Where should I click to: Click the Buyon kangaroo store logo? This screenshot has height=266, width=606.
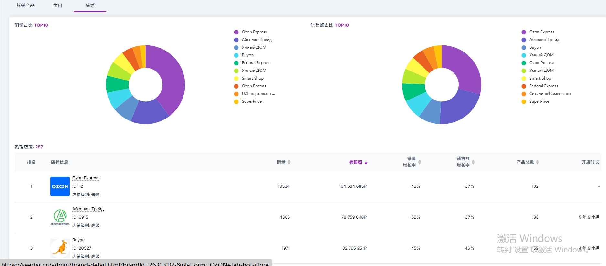(60, 248)
